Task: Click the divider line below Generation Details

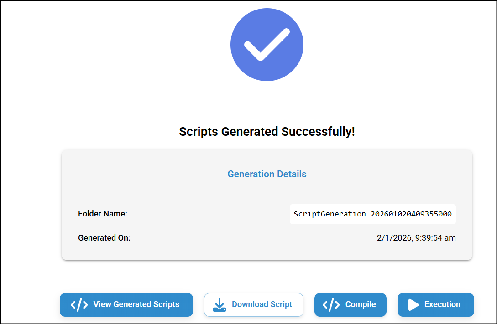Action: [267, 193]
